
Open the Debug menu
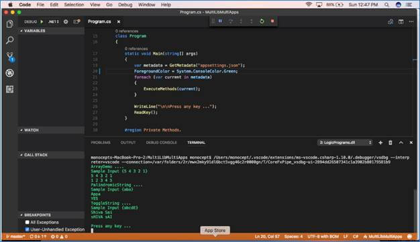click(x=125, y=5)
